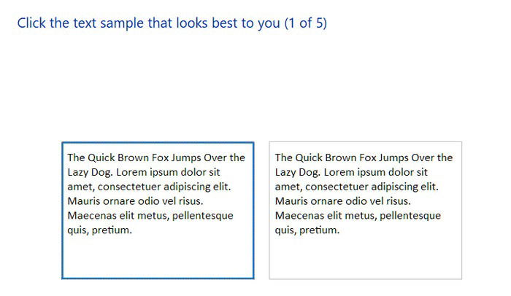Click 'Maecenas elit metus' line in unselected sample

(358, 216)
